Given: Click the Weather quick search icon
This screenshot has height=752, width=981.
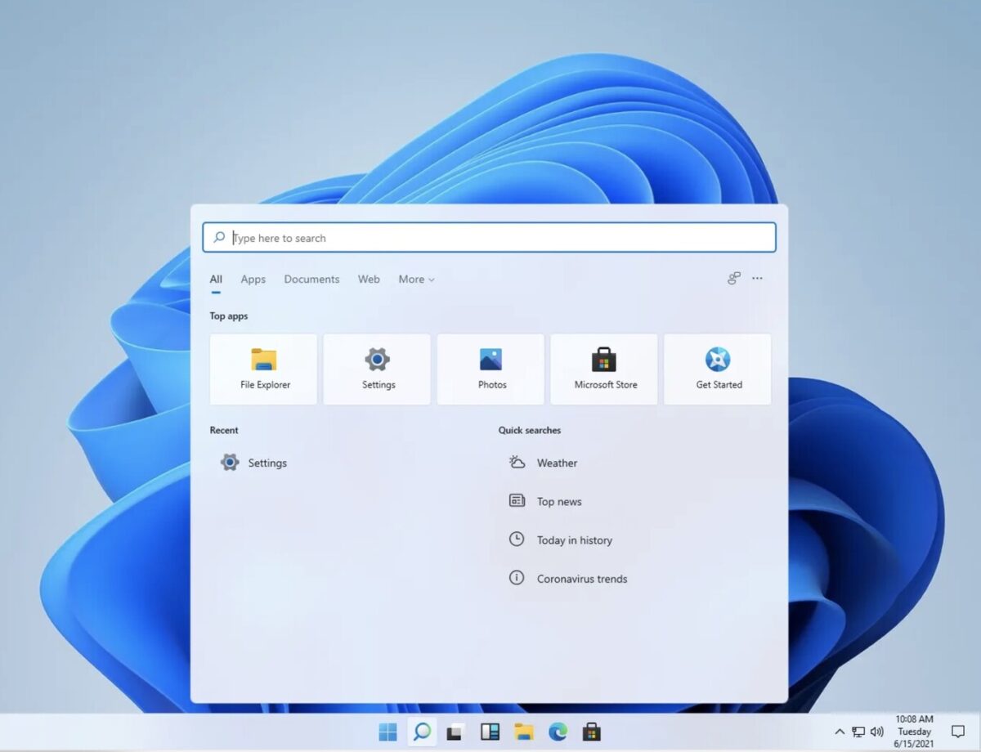Looking at the screenshot, I should (516, 462).
